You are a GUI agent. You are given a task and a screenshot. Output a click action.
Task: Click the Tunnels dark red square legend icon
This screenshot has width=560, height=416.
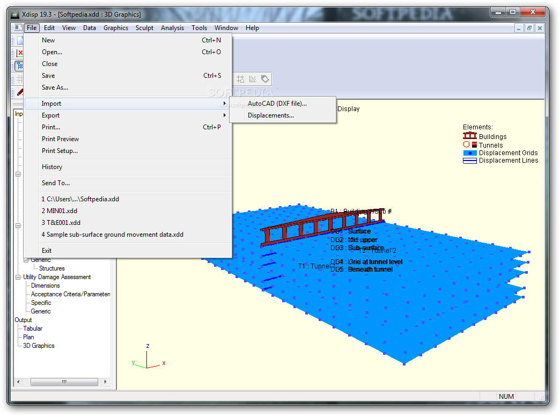[x=474, y=145]
